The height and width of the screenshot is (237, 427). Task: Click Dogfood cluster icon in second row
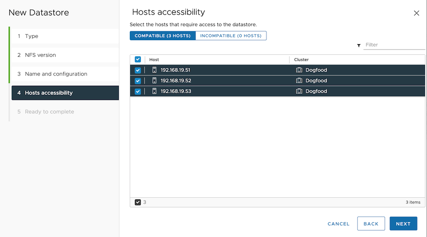[299, 81]
